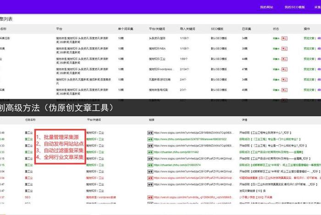Click the 44篇 collected count

pyautogui.click(x=244, y=59)
